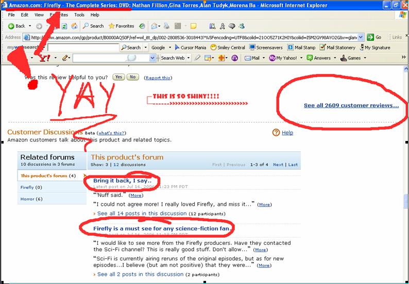Viewport: 409px width, 284px height.
Task: Open the IE Search pane
Action: pos(93,26)
